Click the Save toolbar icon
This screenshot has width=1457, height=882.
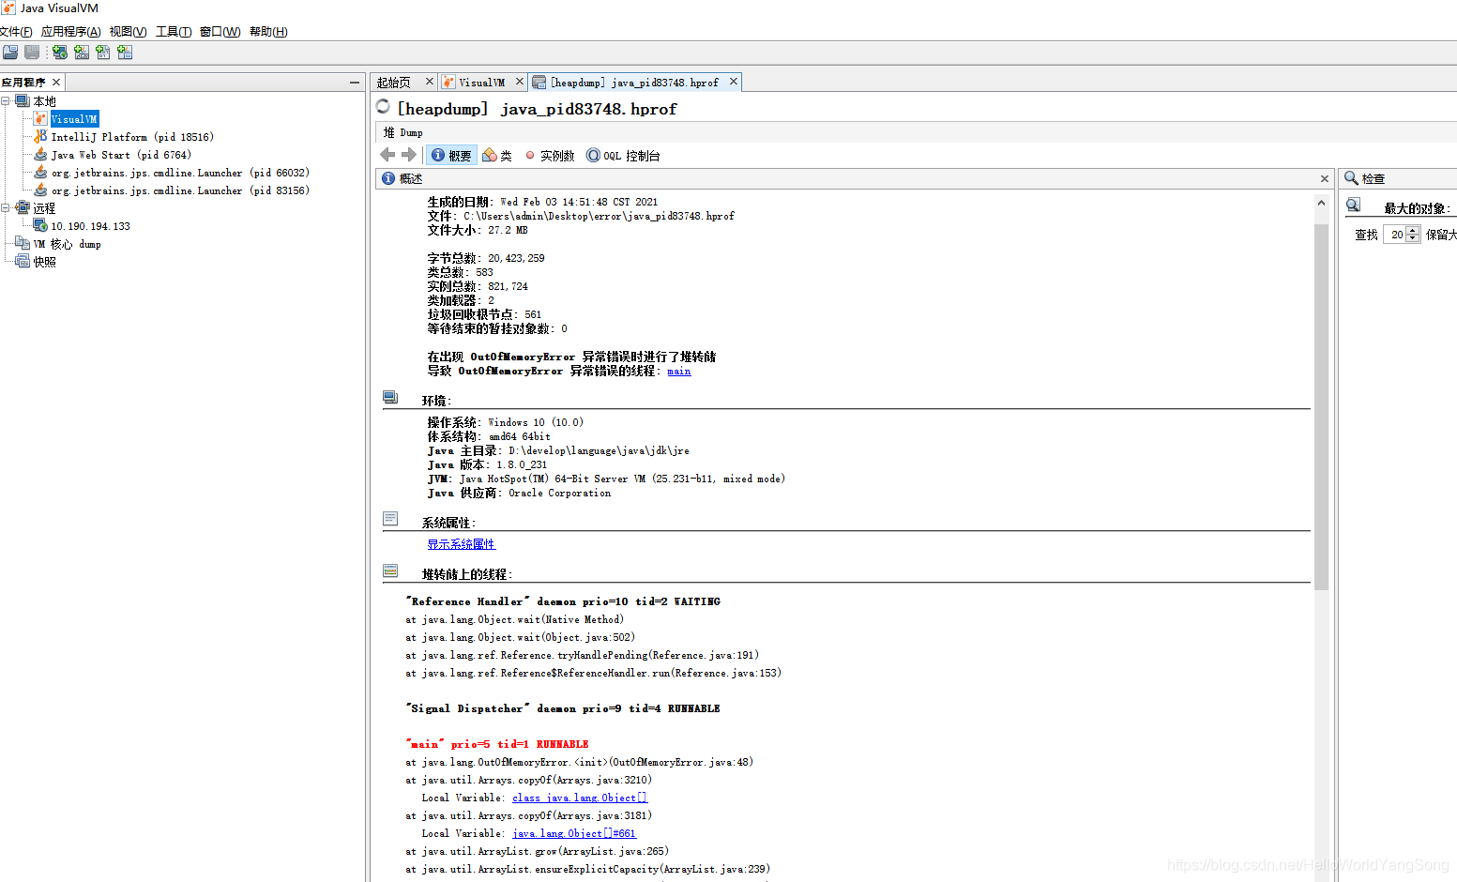pyautogui.click(x=32, y=53)
